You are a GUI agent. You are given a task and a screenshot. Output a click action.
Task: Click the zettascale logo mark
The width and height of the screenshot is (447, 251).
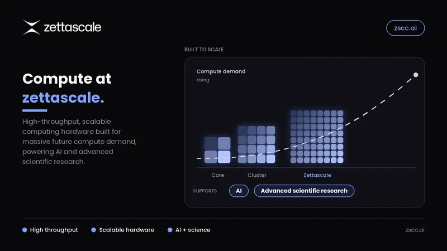coord(32,27)
